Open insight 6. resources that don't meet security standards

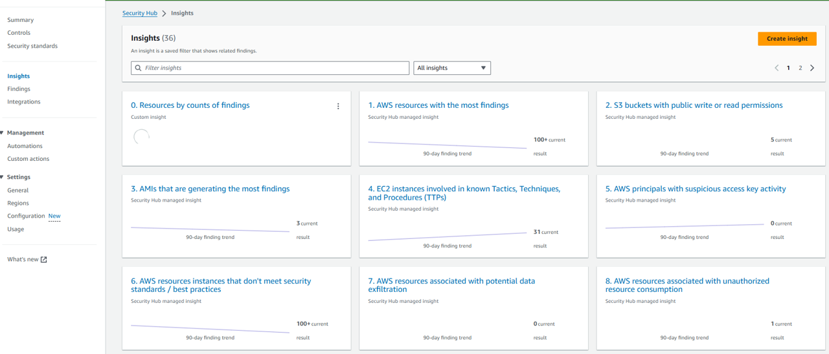click(221, 286)
